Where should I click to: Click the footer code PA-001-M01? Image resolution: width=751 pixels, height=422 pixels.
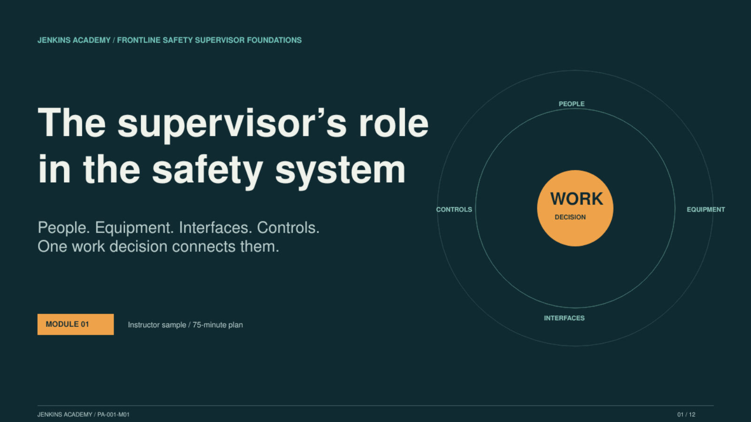tap(114, 414)
